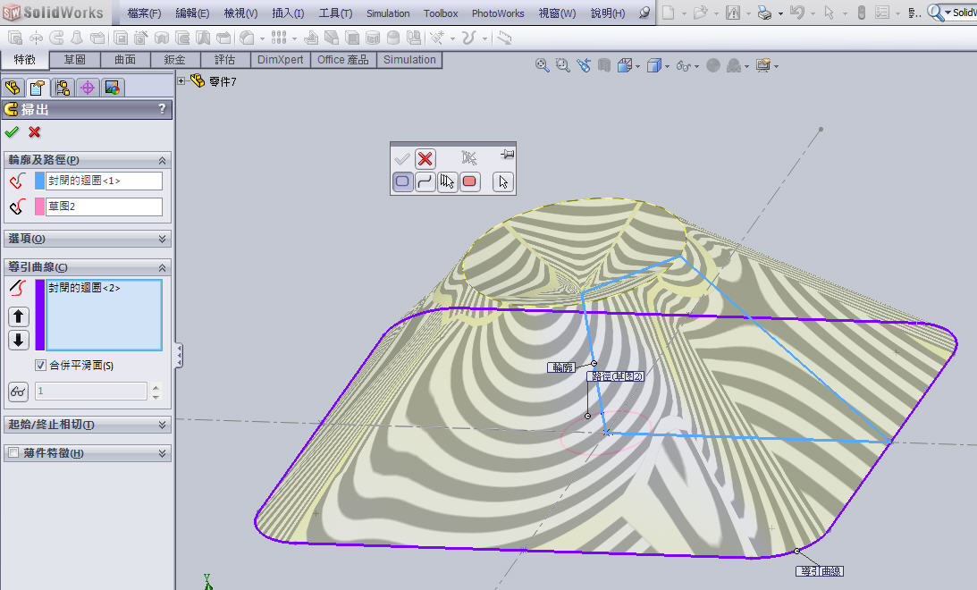The image size is (977, 590).
Task: Cancel the sweep with red X
Action: click(x=34, y=132)
